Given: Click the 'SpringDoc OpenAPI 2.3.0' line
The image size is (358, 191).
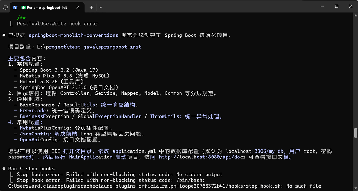Looking at the screenshot, I should pos(66,87).
